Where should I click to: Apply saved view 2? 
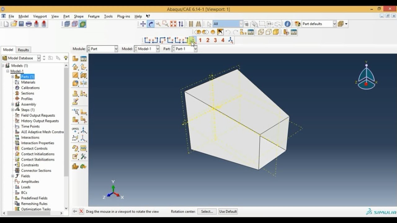pyautogui.click(x=208, y=40)
